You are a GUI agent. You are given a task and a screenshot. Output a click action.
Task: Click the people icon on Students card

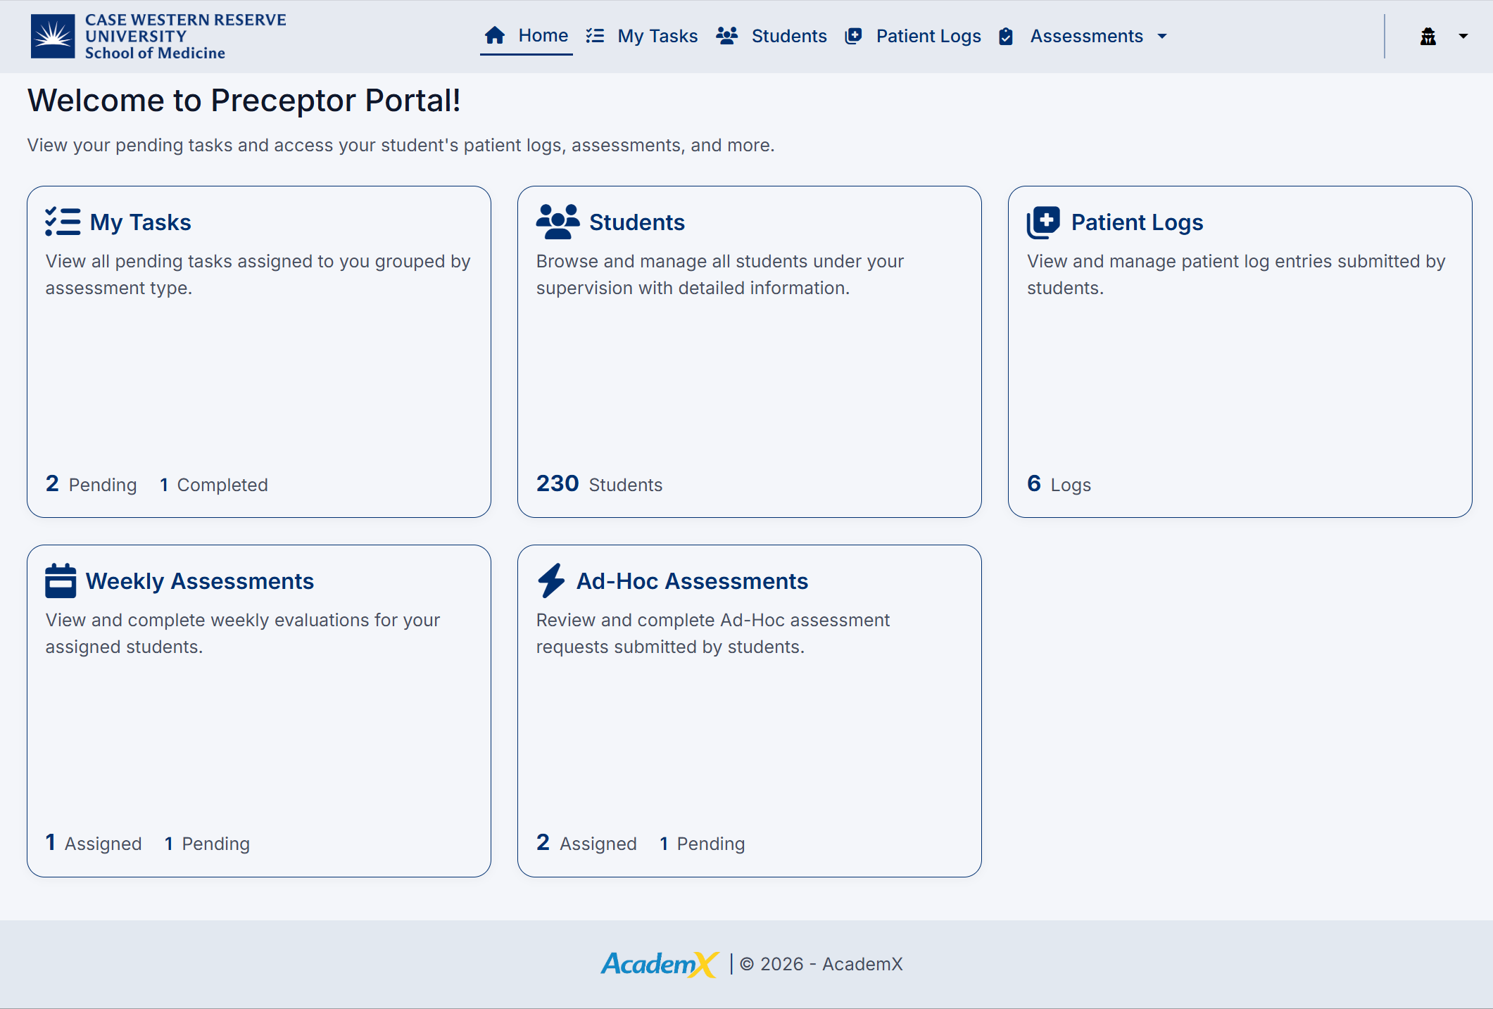[x=557, y=222]
